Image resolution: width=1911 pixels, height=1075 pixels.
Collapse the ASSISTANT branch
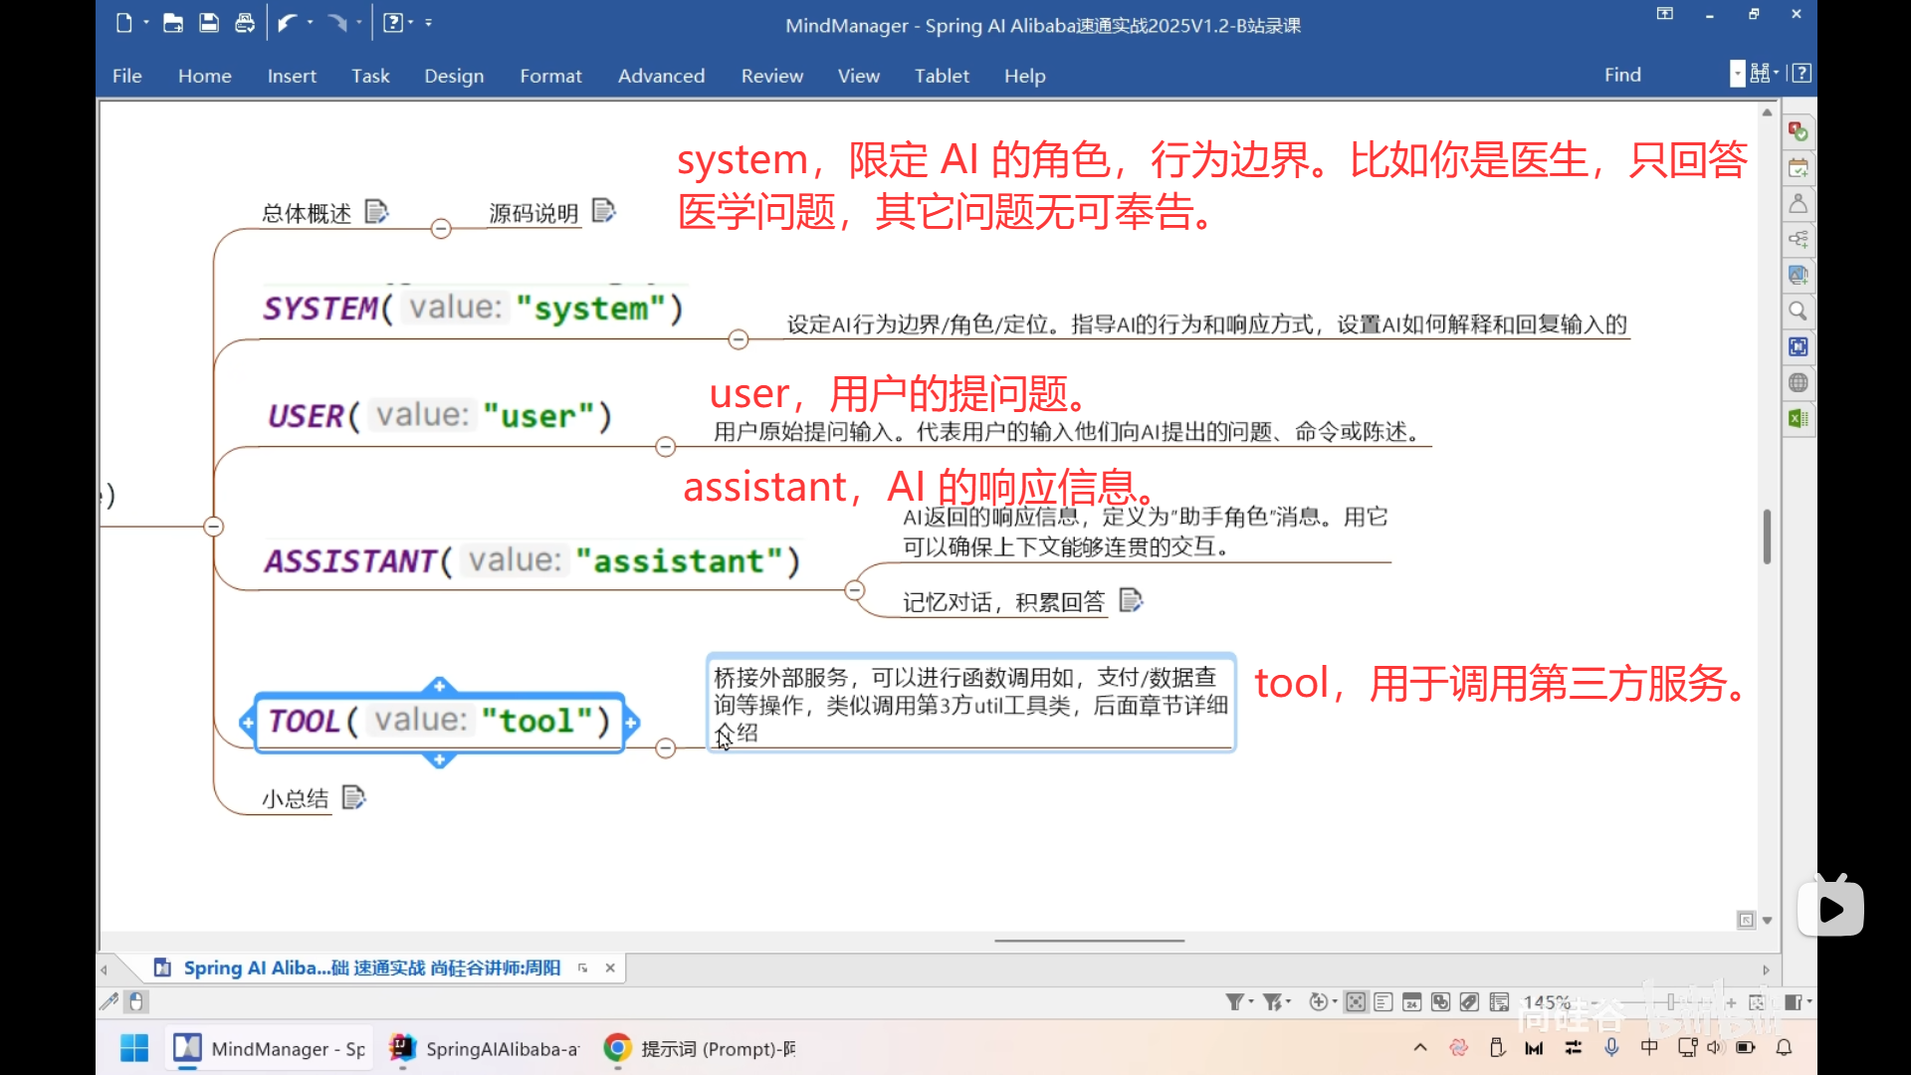[x=854, y=589]
